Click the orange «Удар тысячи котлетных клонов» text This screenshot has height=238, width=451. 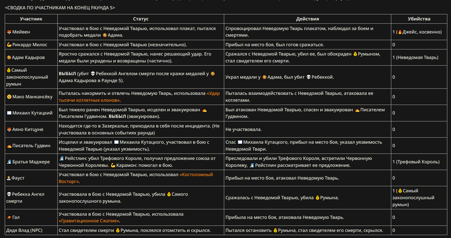point(139,97)
